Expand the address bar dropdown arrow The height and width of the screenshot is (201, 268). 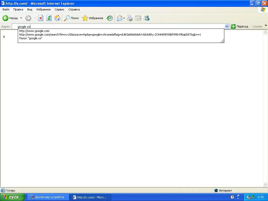227,26
